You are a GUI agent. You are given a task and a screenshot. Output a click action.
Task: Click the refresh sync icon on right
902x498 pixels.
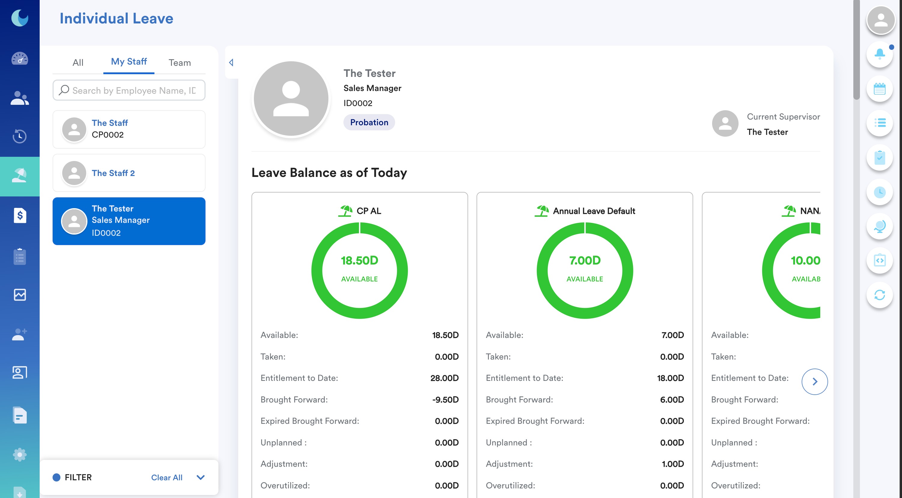point(879,295)
